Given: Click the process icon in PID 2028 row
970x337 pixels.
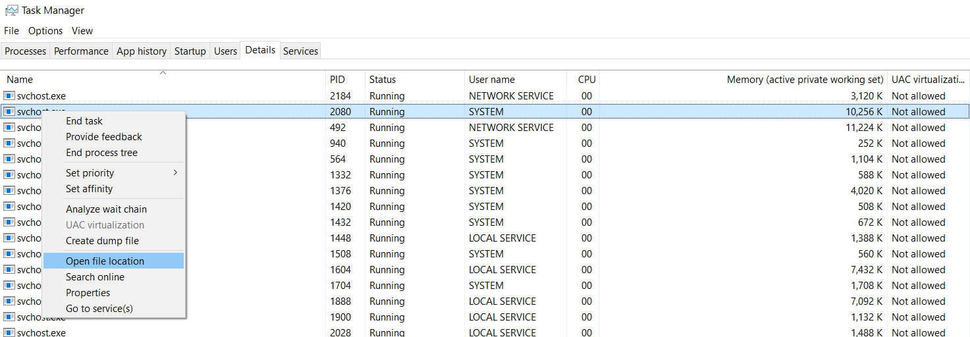Looking at the screenshot, I should pyautogui.click(x=9, y=332).
